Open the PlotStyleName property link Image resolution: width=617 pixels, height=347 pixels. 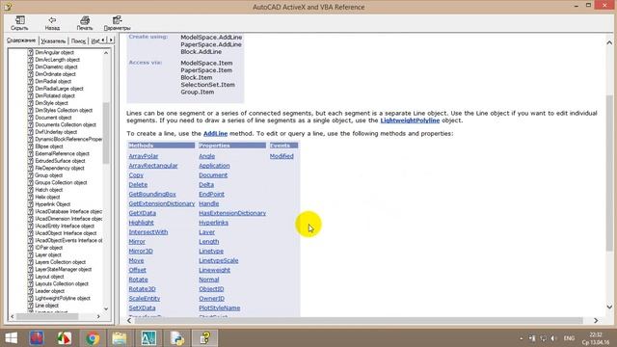pos(219,308)
